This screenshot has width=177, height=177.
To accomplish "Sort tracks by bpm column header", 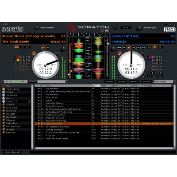I will click(96, 86).
